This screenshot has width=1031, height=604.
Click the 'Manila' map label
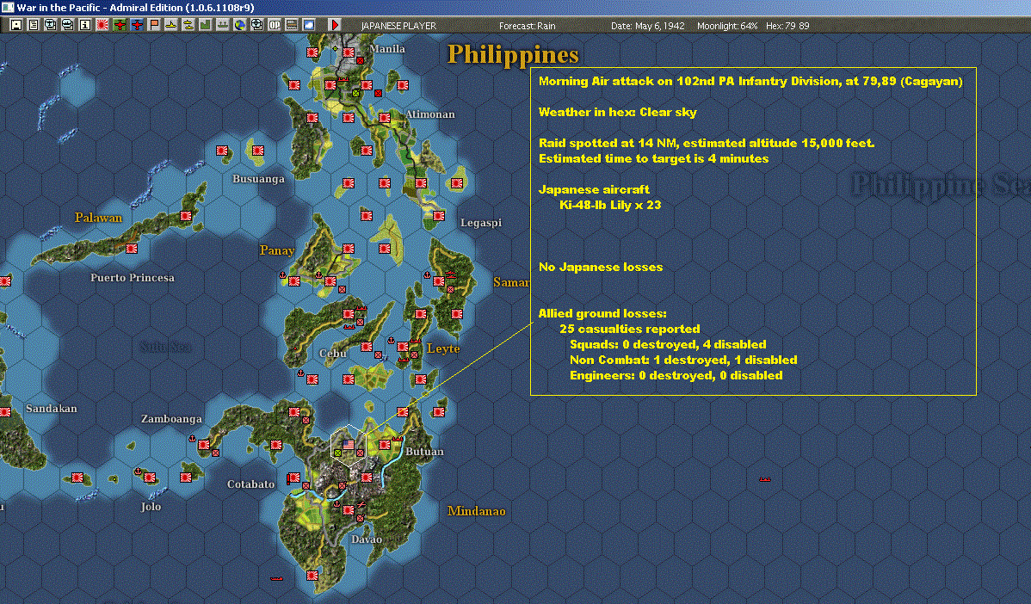[387, 49]
